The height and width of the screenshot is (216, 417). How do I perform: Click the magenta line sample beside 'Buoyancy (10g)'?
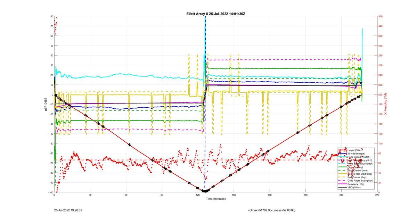click(343, 184)
